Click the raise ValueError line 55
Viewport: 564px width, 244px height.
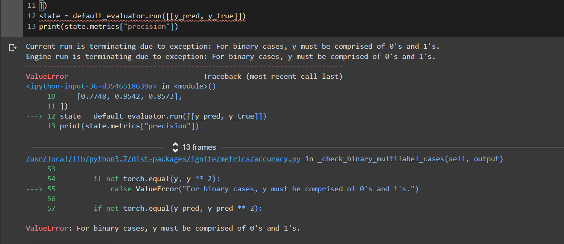pyautogui.click(x=265, y=189)
